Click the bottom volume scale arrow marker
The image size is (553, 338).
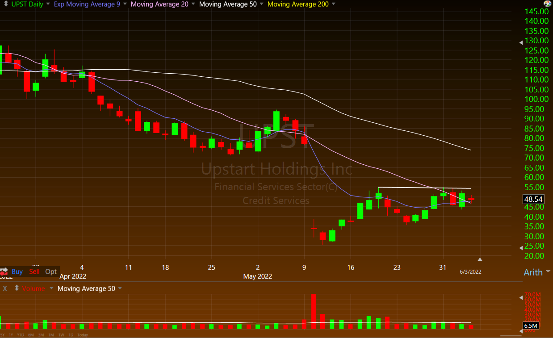point(521,331)
